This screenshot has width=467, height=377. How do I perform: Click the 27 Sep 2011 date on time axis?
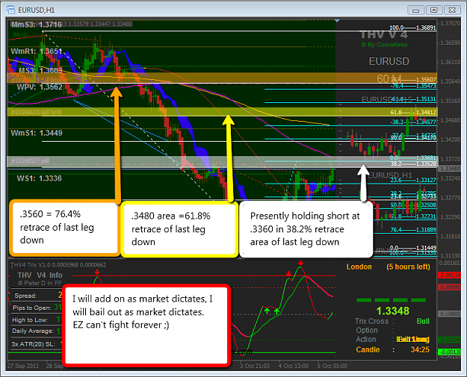tap(23, 366)
